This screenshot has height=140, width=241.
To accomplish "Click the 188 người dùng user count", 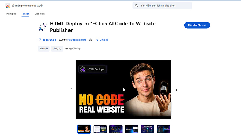I will tap(73, 48).
